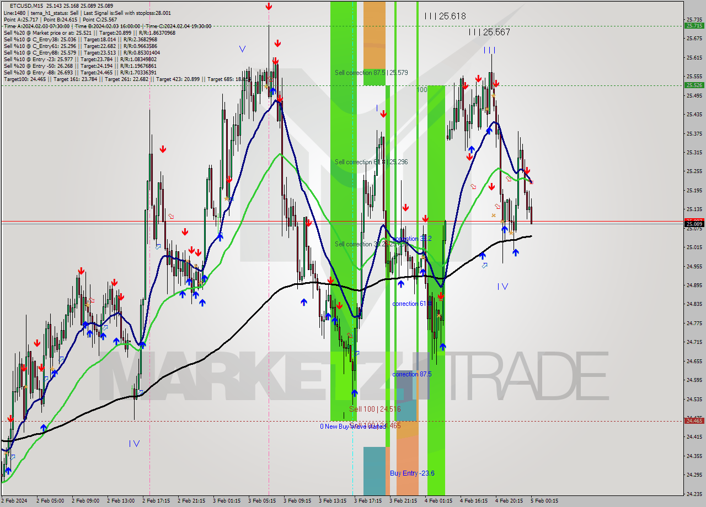Click '2 Feb 2024' on time axis

pyautogui.click(x=14, y=501)
